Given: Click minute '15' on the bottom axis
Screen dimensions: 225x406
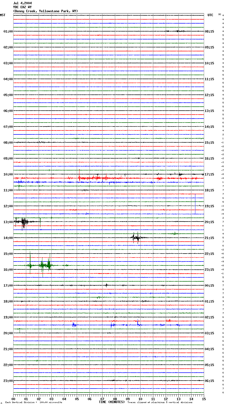Looking at the screenshot, I should [x=204, y=399].
